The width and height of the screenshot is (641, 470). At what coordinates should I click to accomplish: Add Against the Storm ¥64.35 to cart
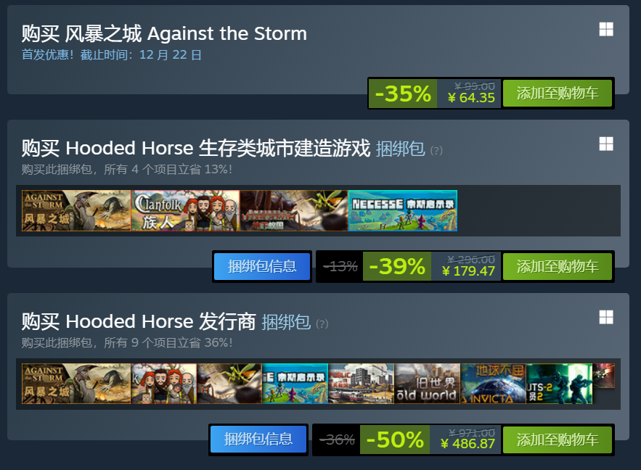point(558,93)
